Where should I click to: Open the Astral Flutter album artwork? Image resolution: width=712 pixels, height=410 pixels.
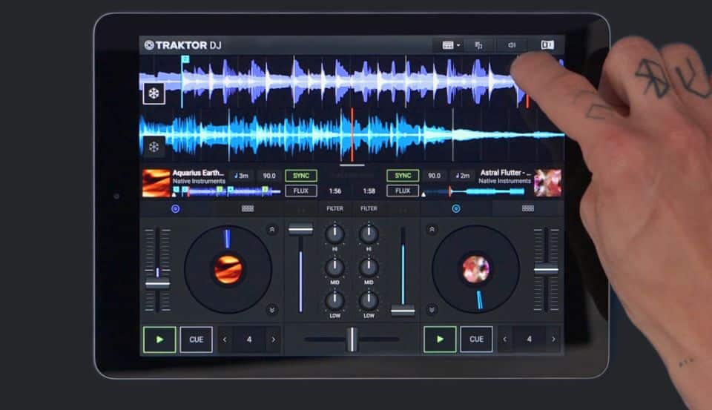[x=547, y=183]
